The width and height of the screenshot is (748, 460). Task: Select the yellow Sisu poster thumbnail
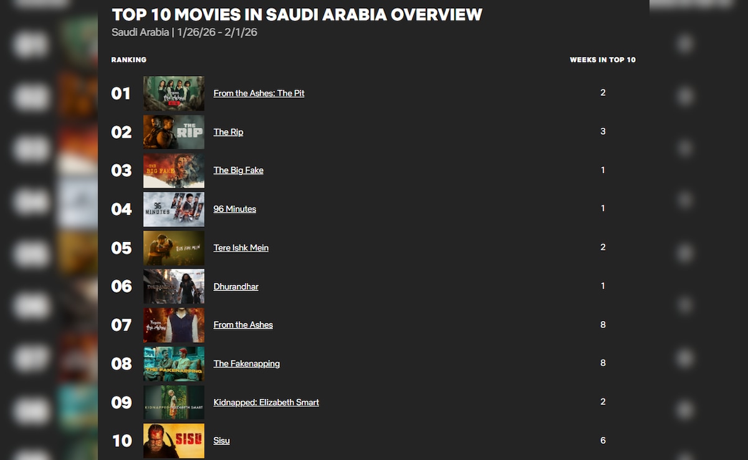174,441
